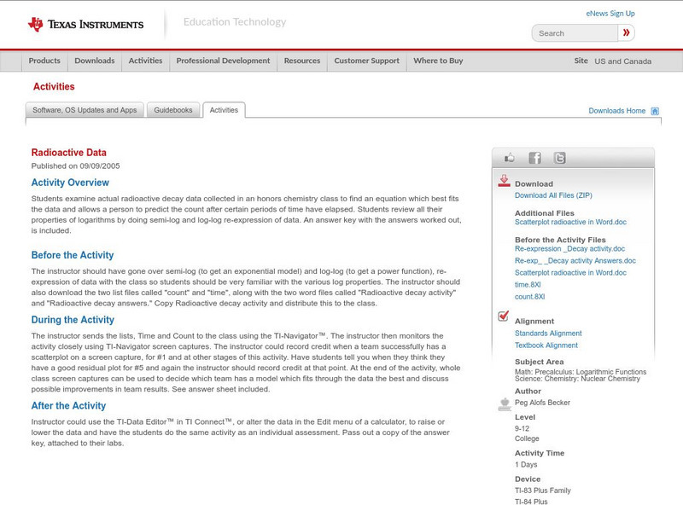This screenshot has height=505, width=683.
Task: Click the Activity Overview heading
Action: pos(70,183)
